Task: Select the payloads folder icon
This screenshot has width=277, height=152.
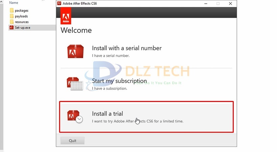Action: coord(12,16)
